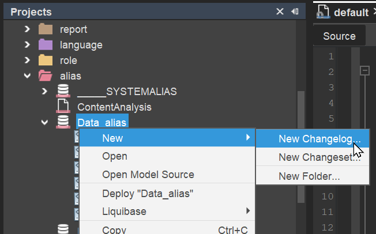Minimize the Projects panel with the slide icon
376x234 pixels.
tap(295, 12)
